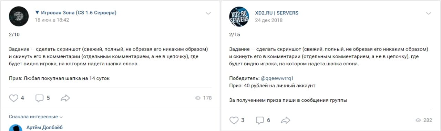Expand the Сначала интересные sort dropdown
Screen dimensions: 441x131
(36, 117)
